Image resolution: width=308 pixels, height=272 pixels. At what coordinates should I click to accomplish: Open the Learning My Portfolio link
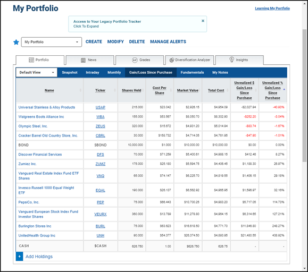coord(272,8)
